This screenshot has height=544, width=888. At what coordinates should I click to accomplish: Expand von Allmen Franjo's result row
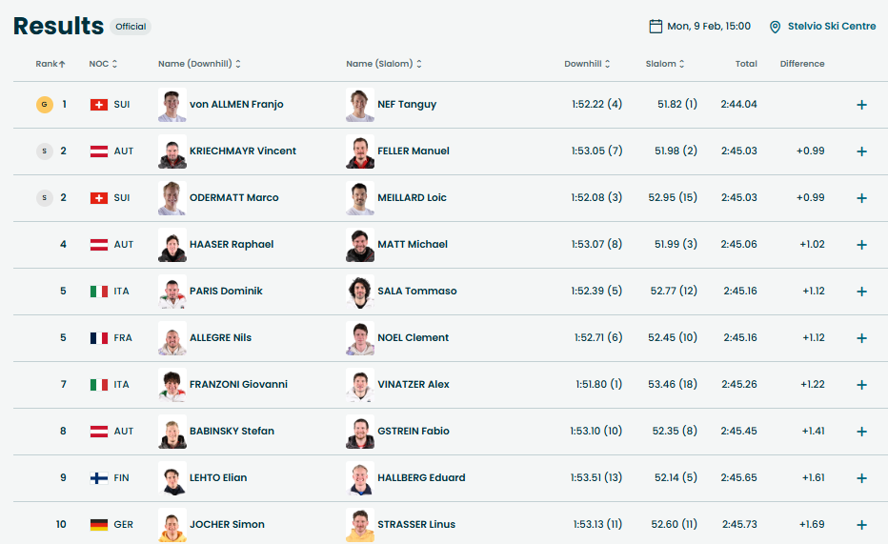(x=861, y=105)
